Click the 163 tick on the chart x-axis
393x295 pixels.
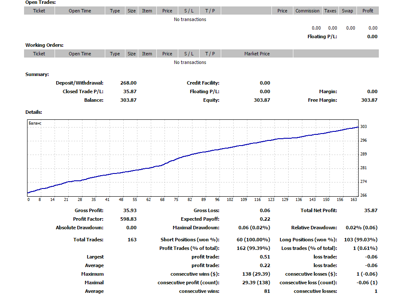point(353,200)
